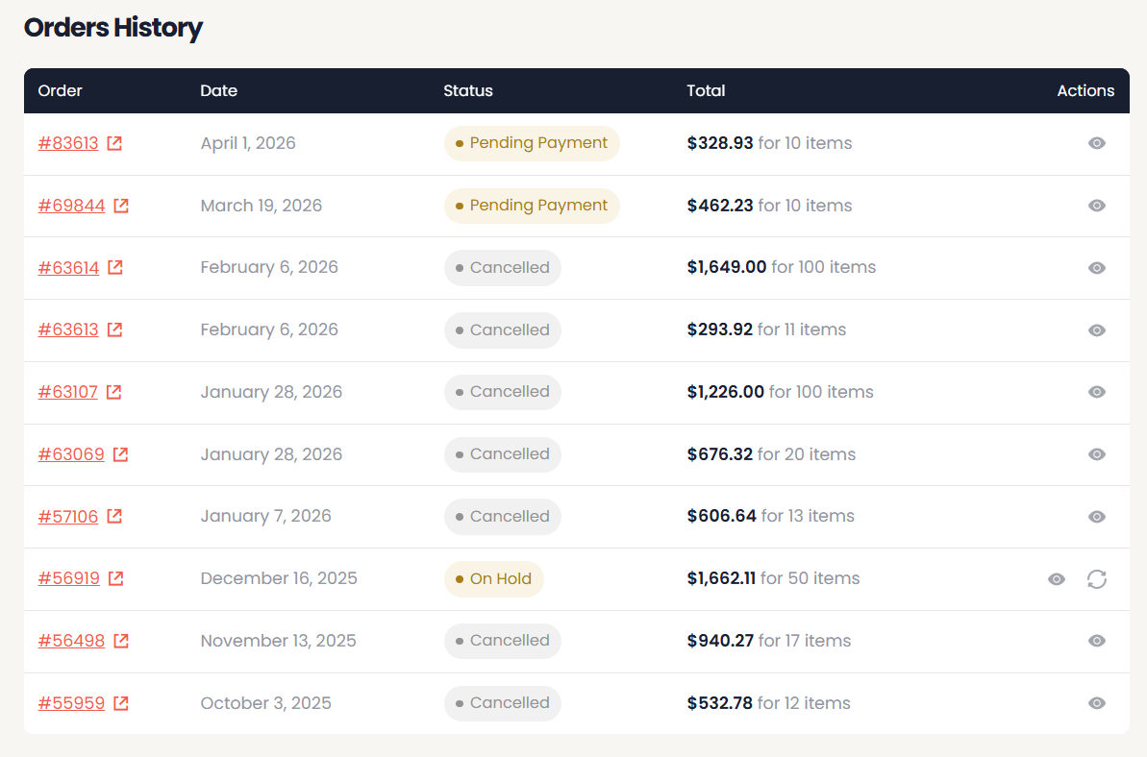Open external link icon beside order #63613

[x=114, y=330]
